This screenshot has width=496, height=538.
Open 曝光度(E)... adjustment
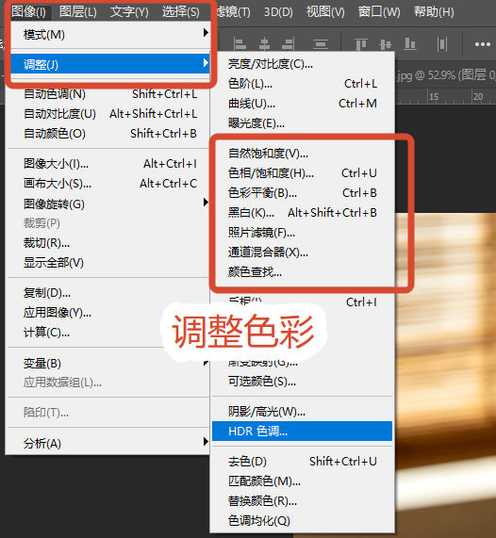[x=303, y=123]
